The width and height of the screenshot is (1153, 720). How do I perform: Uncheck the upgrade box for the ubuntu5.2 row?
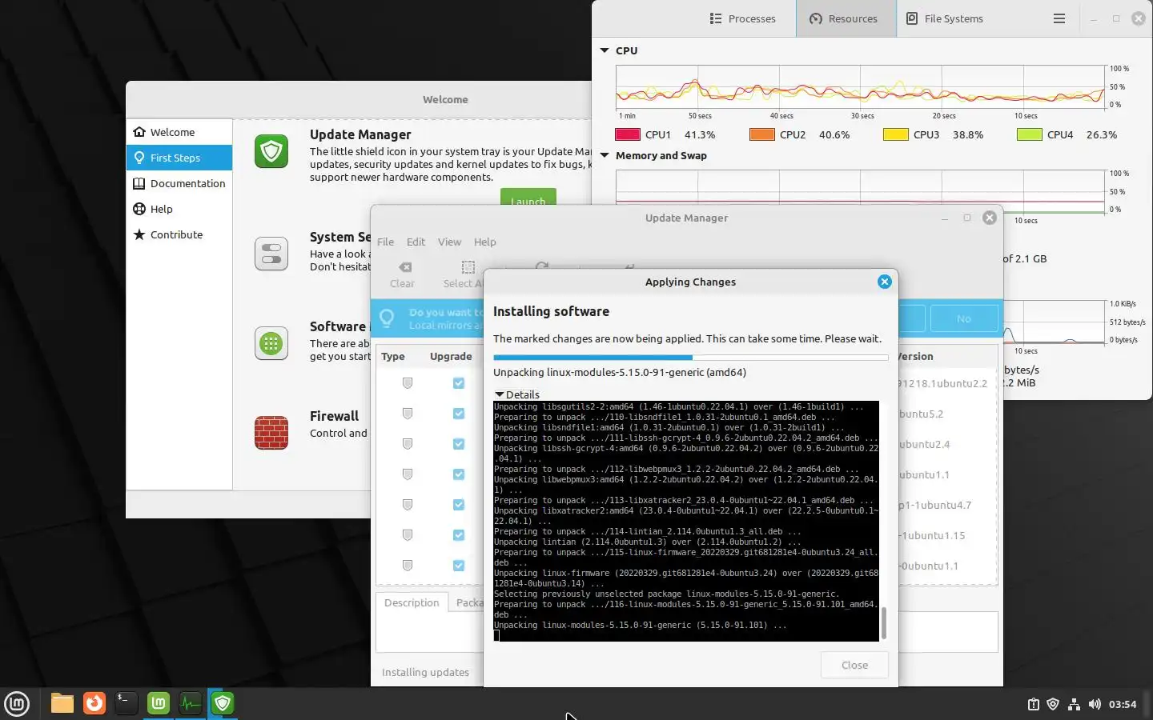459,414
